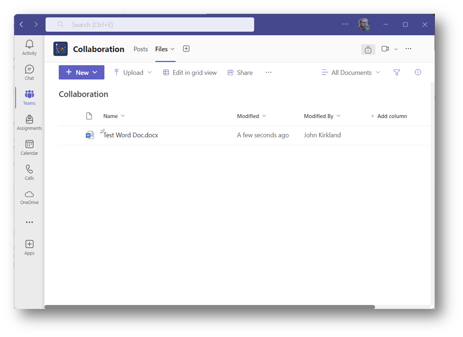Click the add tab plus icon

click(x=186, y=49)
